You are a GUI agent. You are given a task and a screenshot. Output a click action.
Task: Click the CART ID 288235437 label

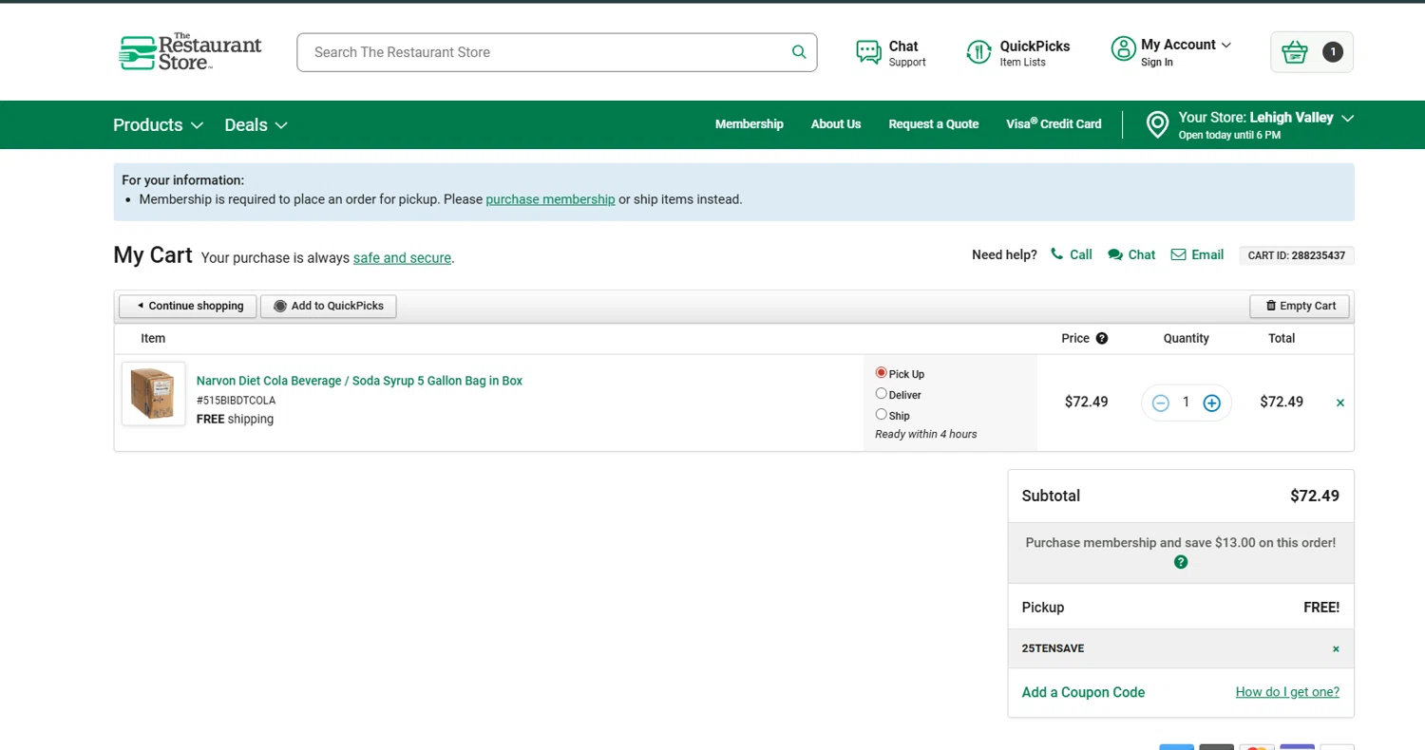(1297, 255)
